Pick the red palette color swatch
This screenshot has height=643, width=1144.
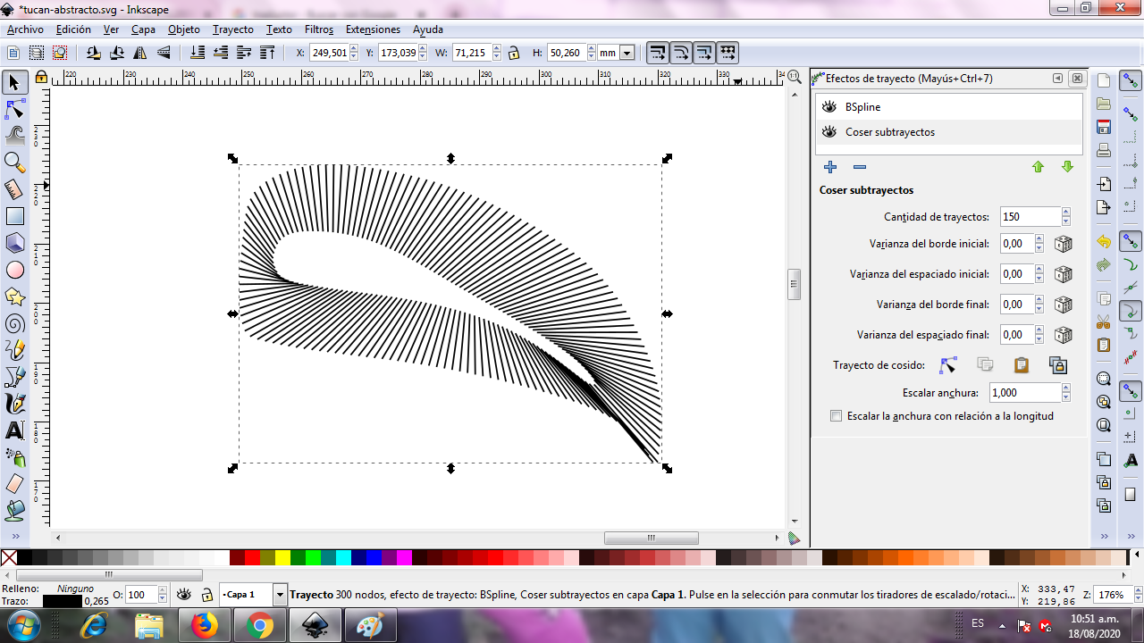[x=252, y=558]
